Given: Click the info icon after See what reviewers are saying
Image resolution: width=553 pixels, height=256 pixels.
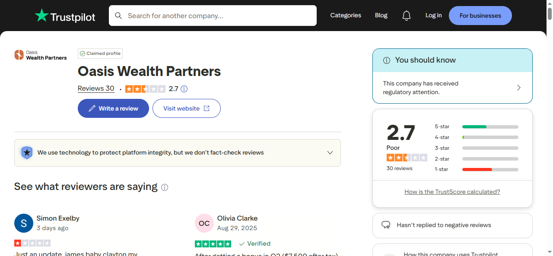Looking at the screenshot, I should pos(165,187).
